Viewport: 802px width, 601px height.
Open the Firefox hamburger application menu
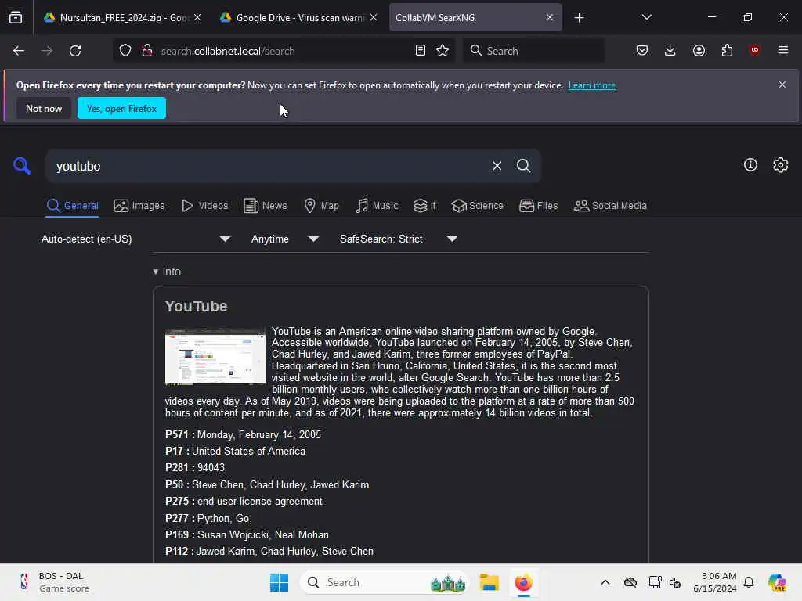[782, 50]
